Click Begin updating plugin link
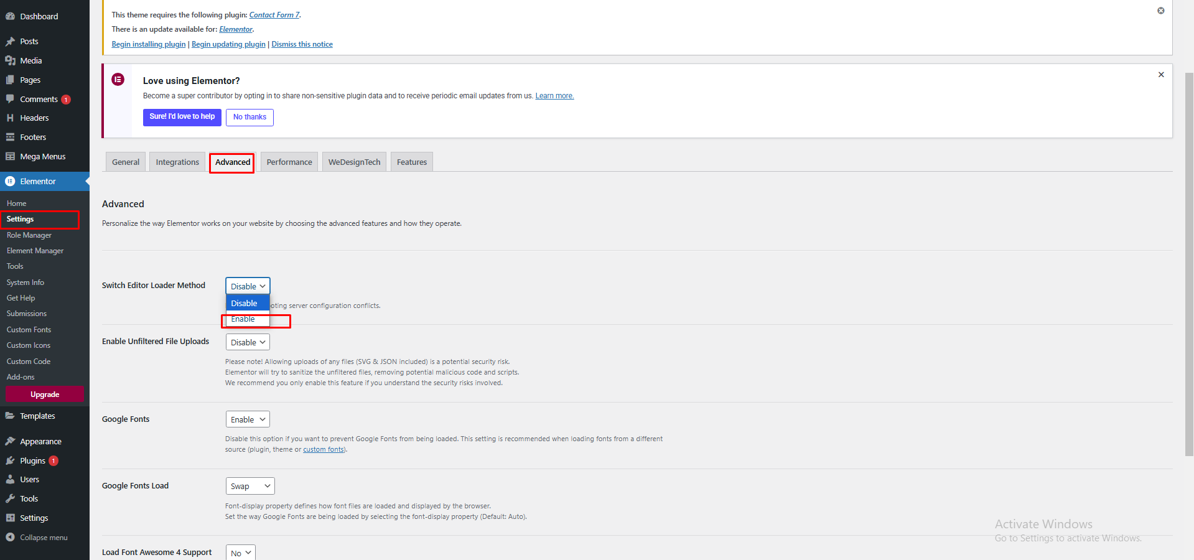Screen dimensions: 1194x560 pos(228,44)
